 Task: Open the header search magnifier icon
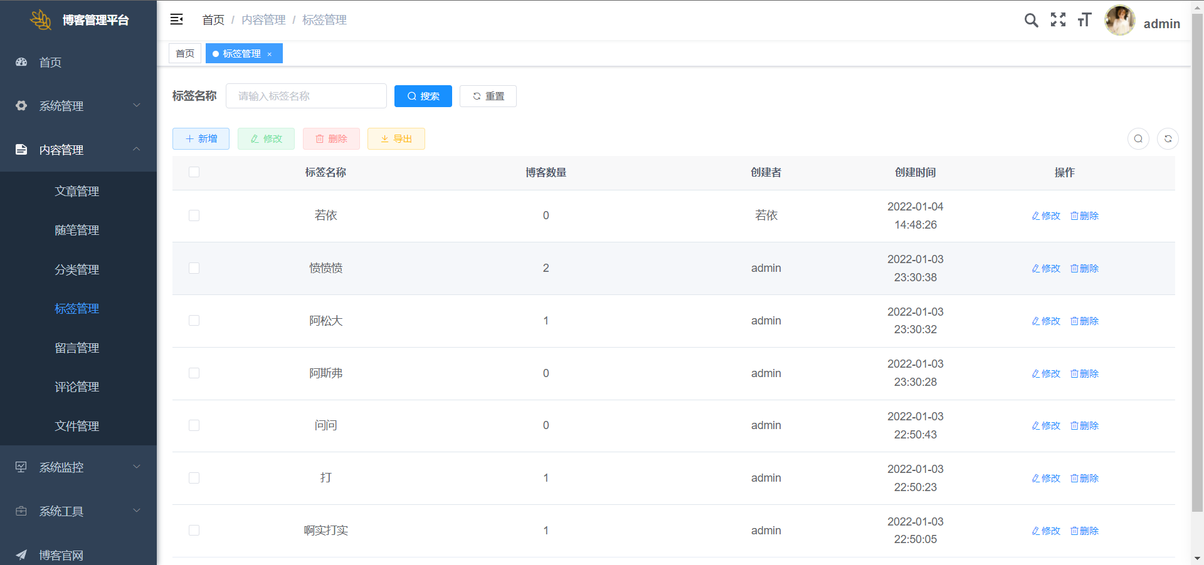tap(1031, 20)
